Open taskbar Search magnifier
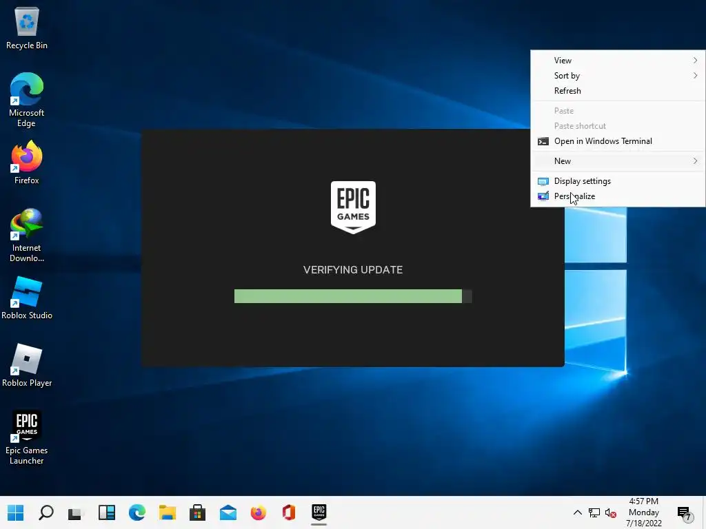706x529 pixels. click(x=46, y=512)
